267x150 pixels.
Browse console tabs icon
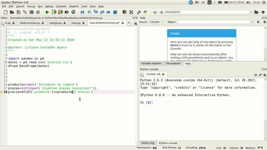[x=142, y=75]
